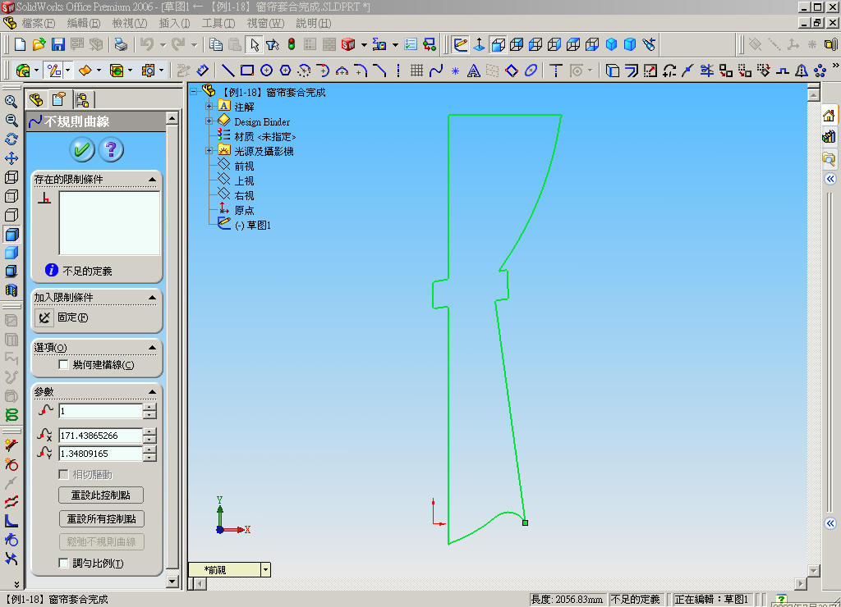This screenshot has width=841, height=607.
Task: Click the 重設所有控制點 button
Action: 101,518
